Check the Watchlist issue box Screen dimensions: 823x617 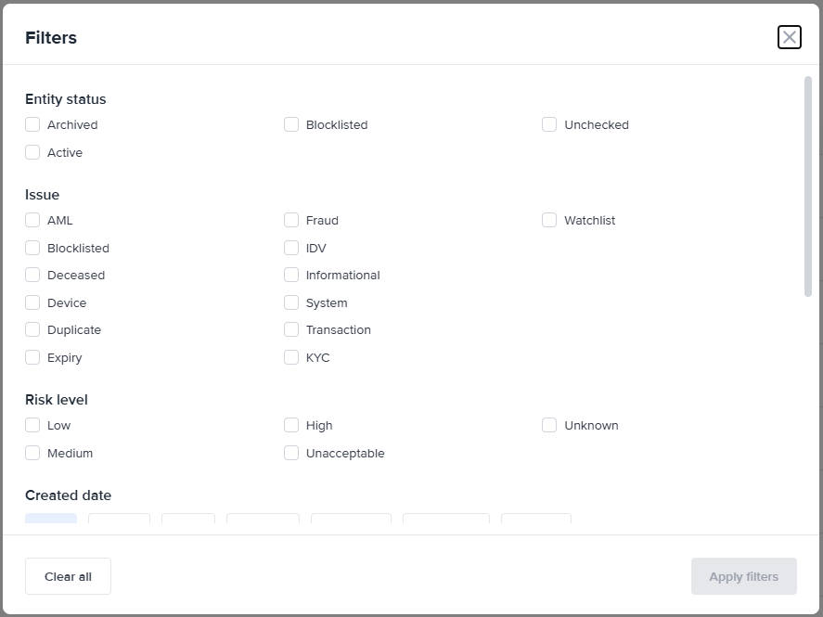[549, 220]
